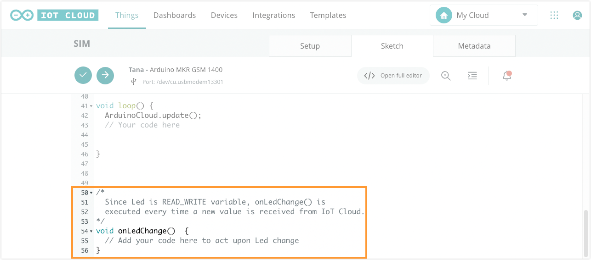Open the user profile icon
Viewport: 591px width, 260px height.
tap(577, 15)
